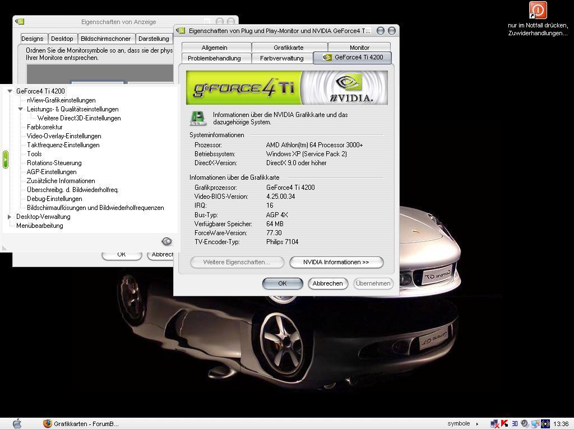Screen dimensions: 574x430
Task: Select the Leistungs- & Qualitätseinstellungen label
Action: (x=72, y=109)
